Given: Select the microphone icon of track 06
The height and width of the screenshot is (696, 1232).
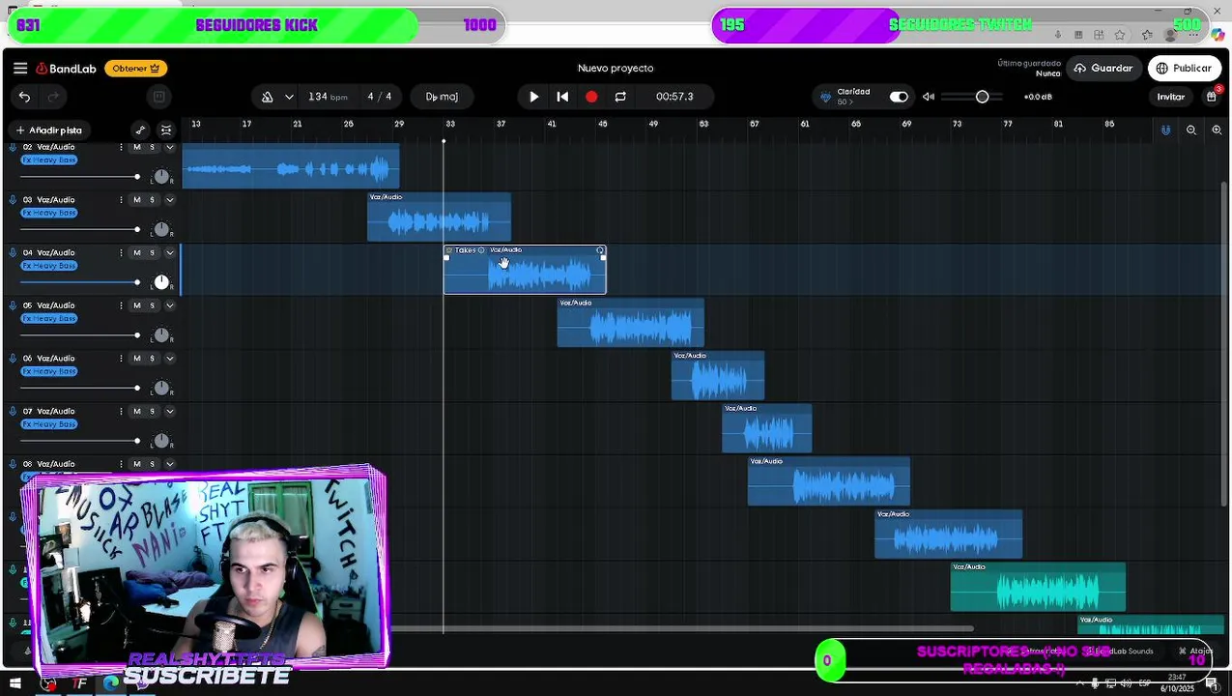Looking at the screenshot, I should [x=13, y=359].
